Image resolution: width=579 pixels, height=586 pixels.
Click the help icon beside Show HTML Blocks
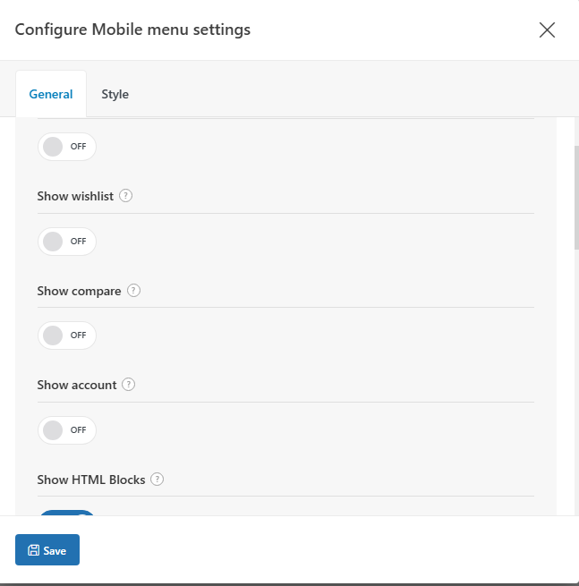[157, 480]
